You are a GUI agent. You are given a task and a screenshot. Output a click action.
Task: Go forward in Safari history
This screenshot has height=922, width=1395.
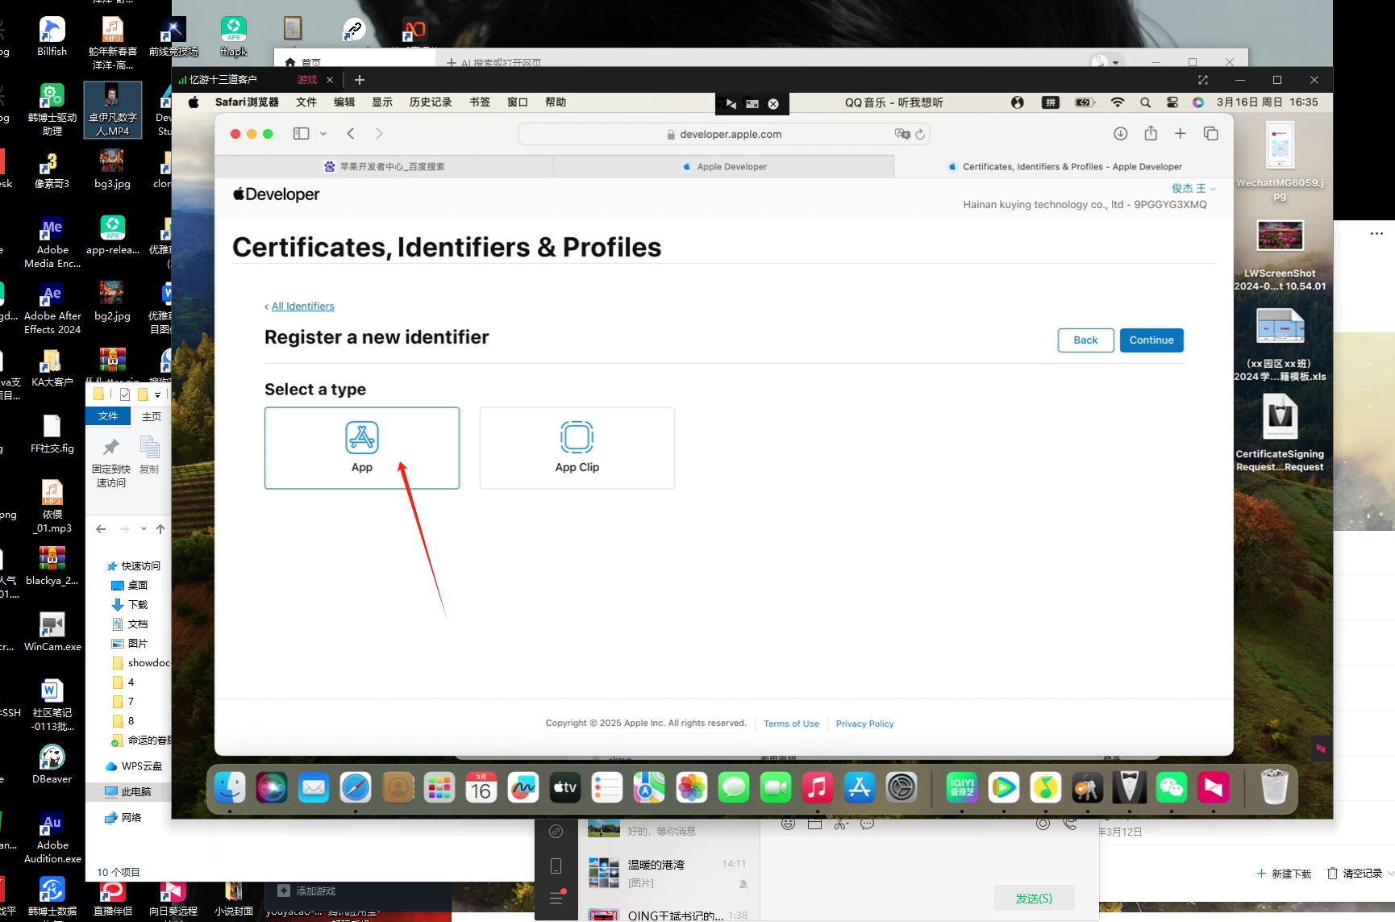[x=379, y=134]
